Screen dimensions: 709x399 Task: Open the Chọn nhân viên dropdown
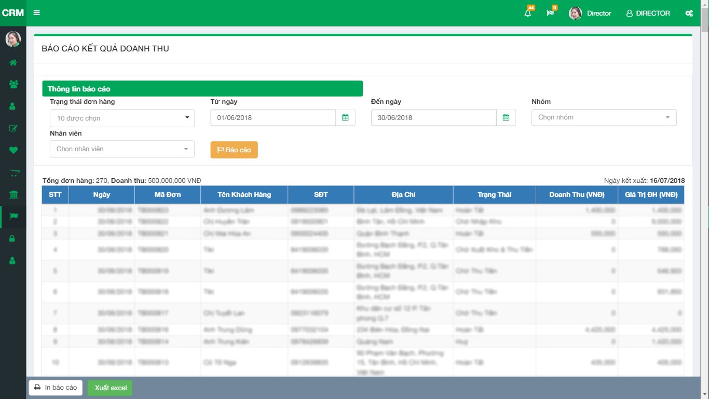(122, 149)
